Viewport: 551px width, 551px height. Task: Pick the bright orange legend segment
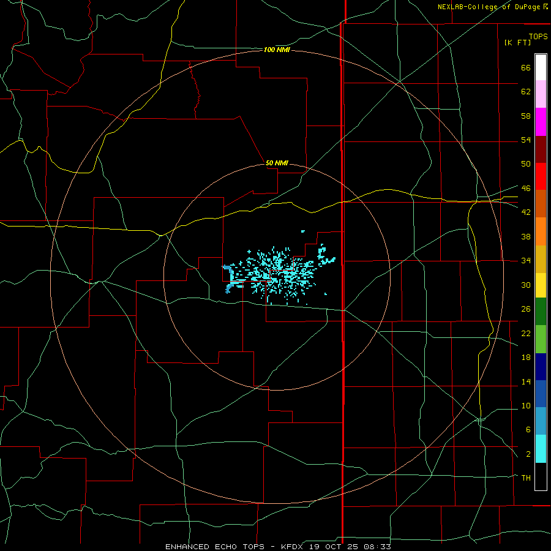[541, 231]
